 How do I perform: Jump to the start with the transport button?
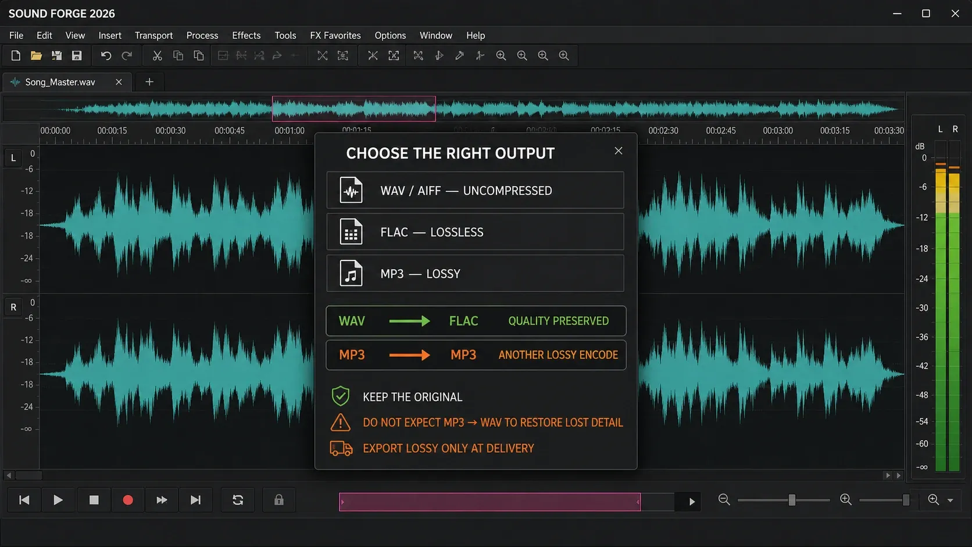coord(24,500)
